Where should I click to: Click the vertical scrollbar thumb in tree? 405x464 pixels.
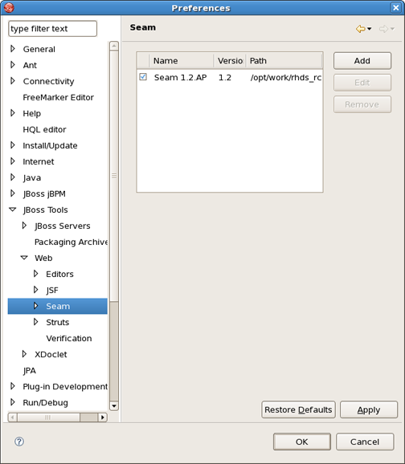[114, 176]
